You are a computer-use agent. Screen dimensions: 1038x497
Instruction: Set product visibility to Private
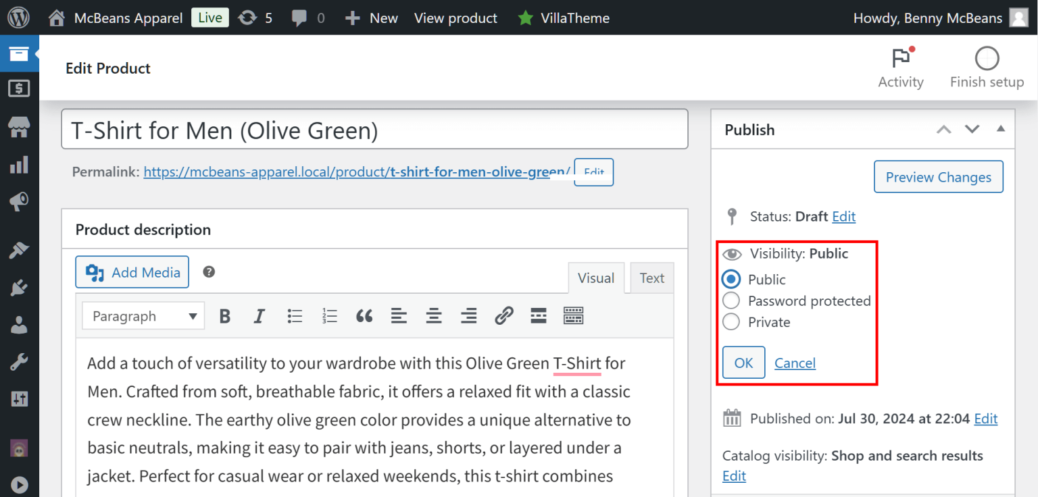731,322
